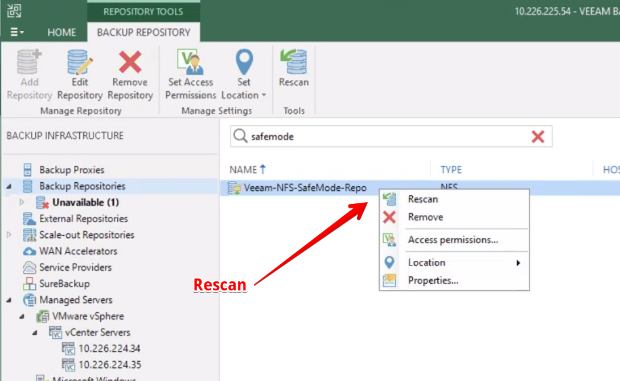The height and width of the screenshot is (381, 620).
Task: Sort by the NAME column header
Action: [248, 170]
